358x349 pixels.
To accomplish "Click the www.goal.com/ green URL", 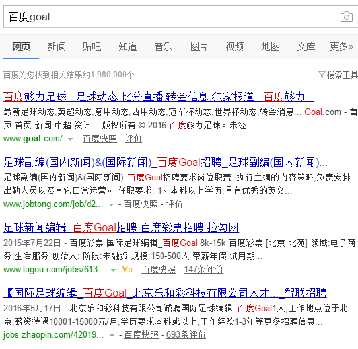I will (33, 139).
